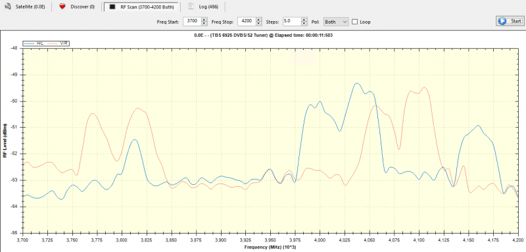Click the RF Level (dBm) axis label
Viewport: 526px width, 252px height.
[x=5, y=140]
